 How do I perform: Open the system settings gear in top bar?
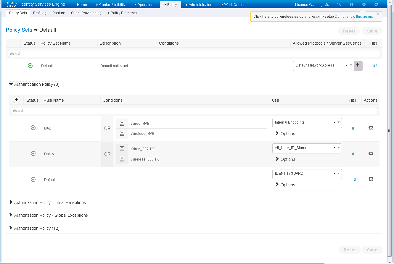(x=376, y=4)
